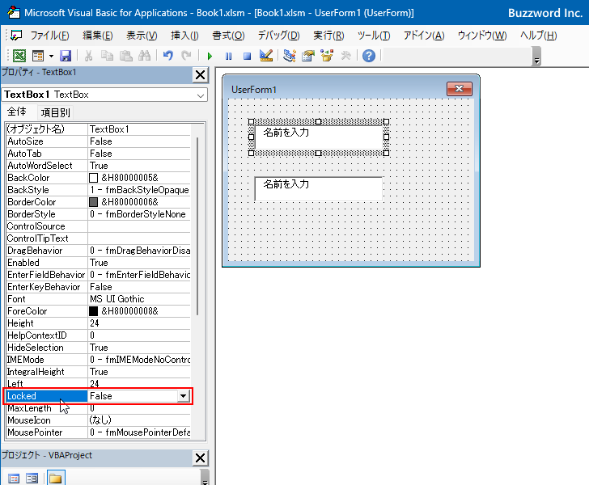Open the アドイン(A) menu

coord(424,36)
